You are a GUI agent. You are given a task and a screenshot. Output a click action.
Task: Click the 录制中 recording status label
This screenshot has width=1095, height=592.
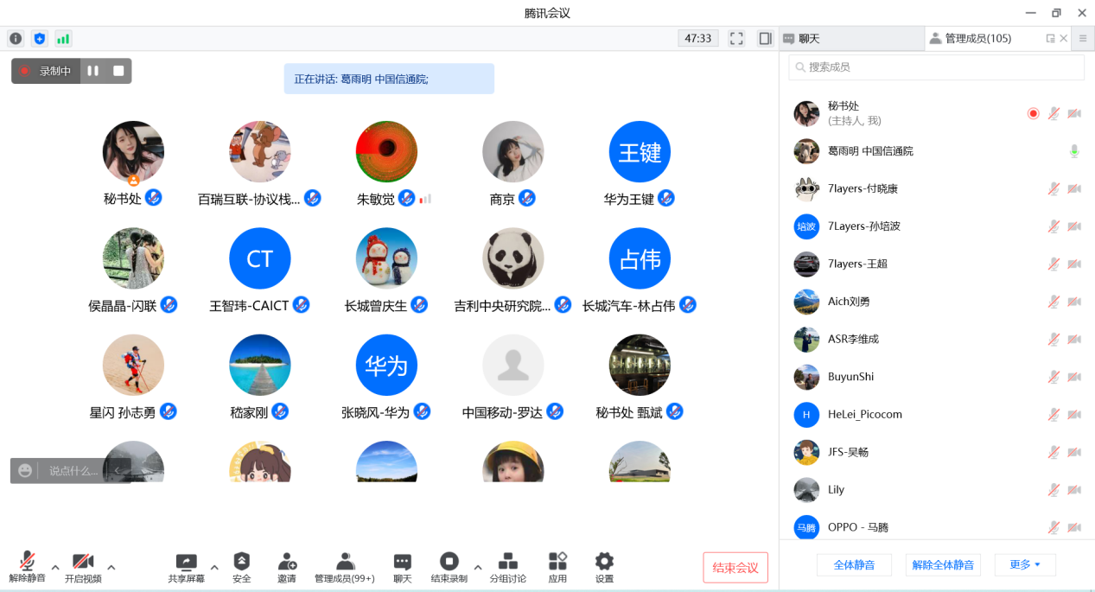pyautogui.click(x=48, y=71)
